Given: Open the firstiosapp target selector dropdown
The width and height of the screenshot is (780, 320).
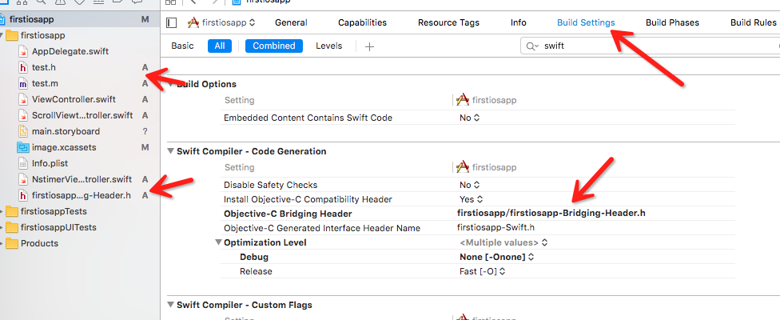Looking at the screenshot, I should tap(221, 23).
